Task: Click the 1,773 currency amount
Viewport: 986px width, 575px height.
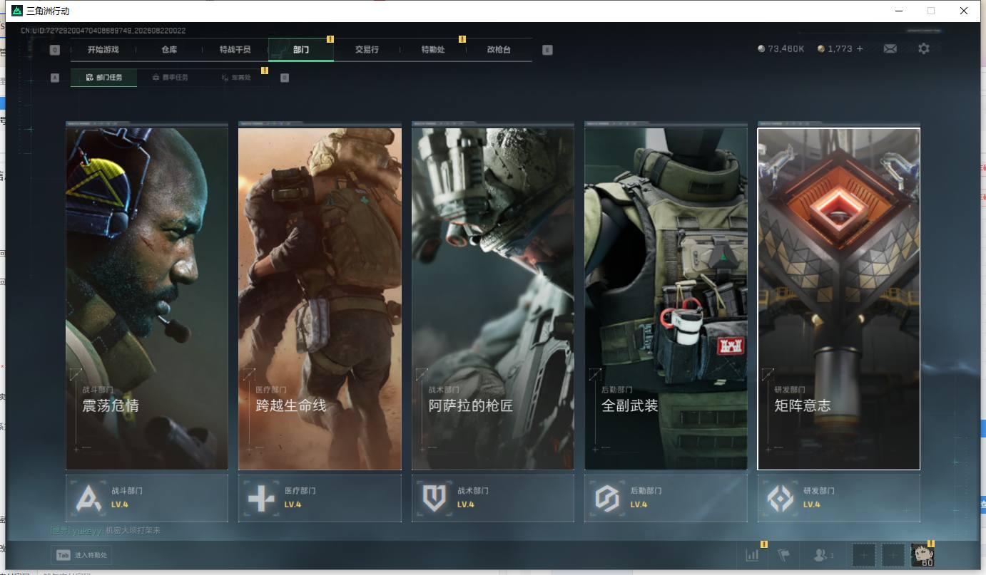Action: [840, 48]
